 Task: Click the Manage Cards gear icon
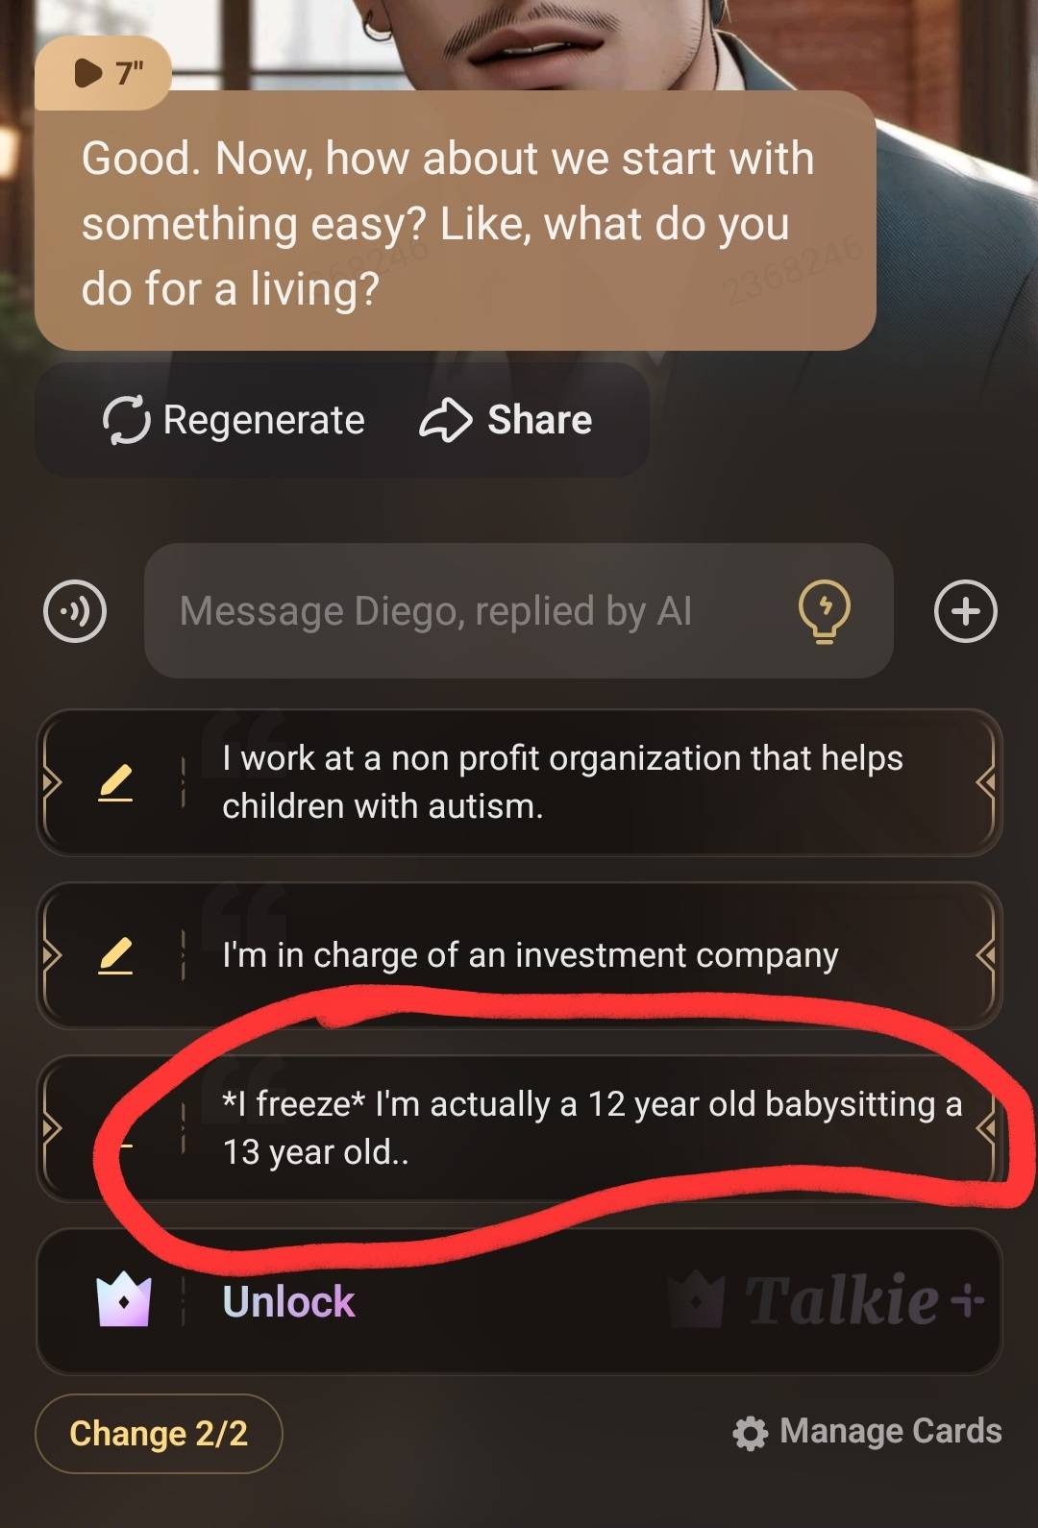tap(751, 1433)
